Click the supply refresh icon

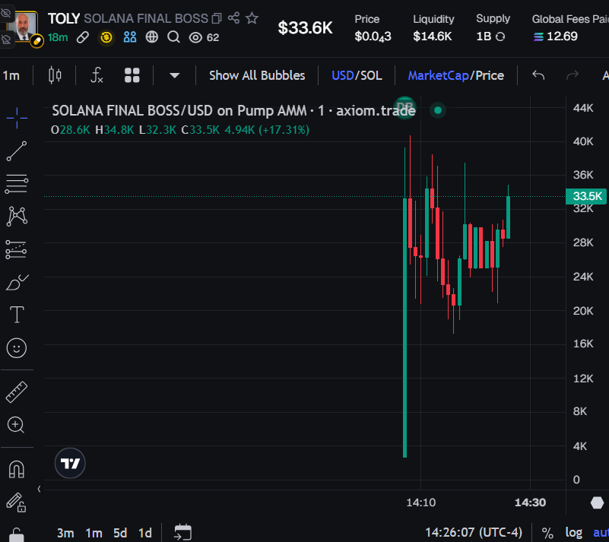tap(500, 36)
